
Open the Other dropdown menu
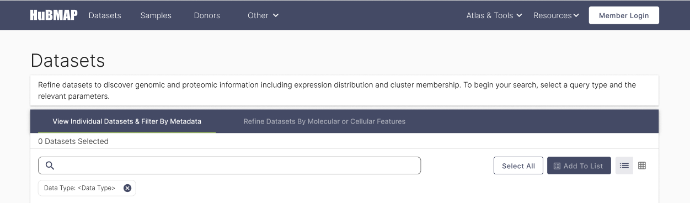pos(263,15)
